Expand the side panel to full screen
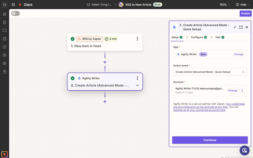Image resolution: width=253 pixels, height=158 pixels. click(241, 27)
